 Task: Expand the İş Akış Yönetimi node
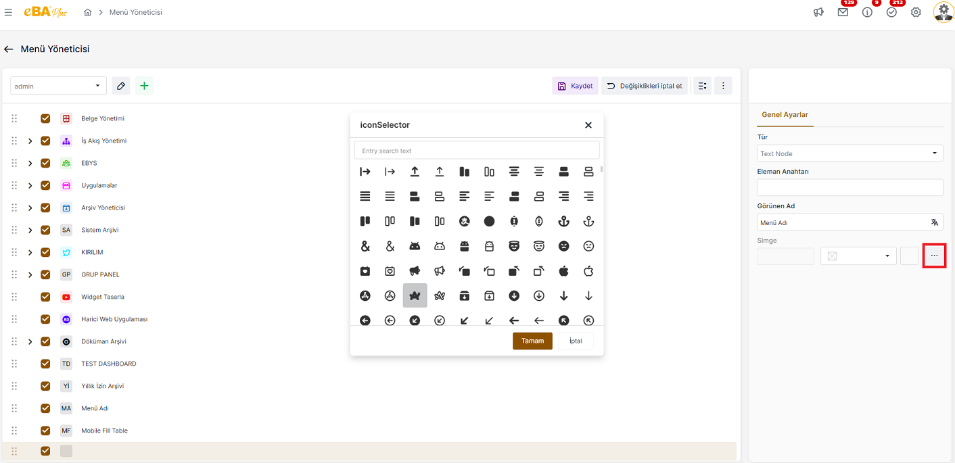[30, 141]
